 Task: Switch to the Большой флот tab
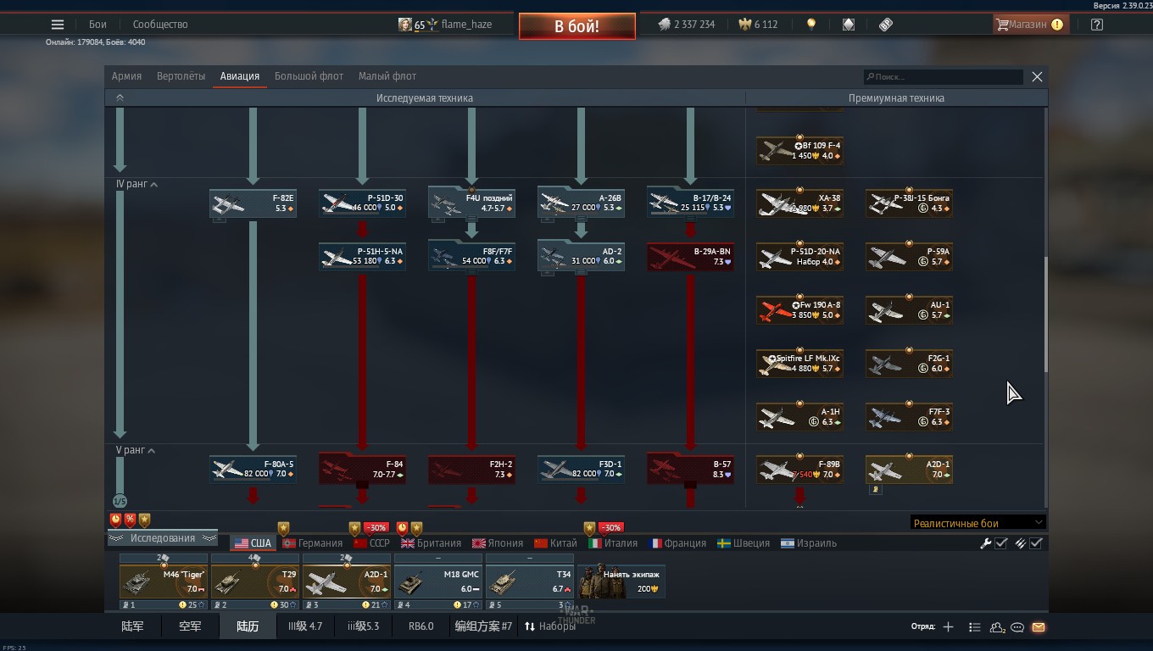pyautogui.click(x=309, y=76)
